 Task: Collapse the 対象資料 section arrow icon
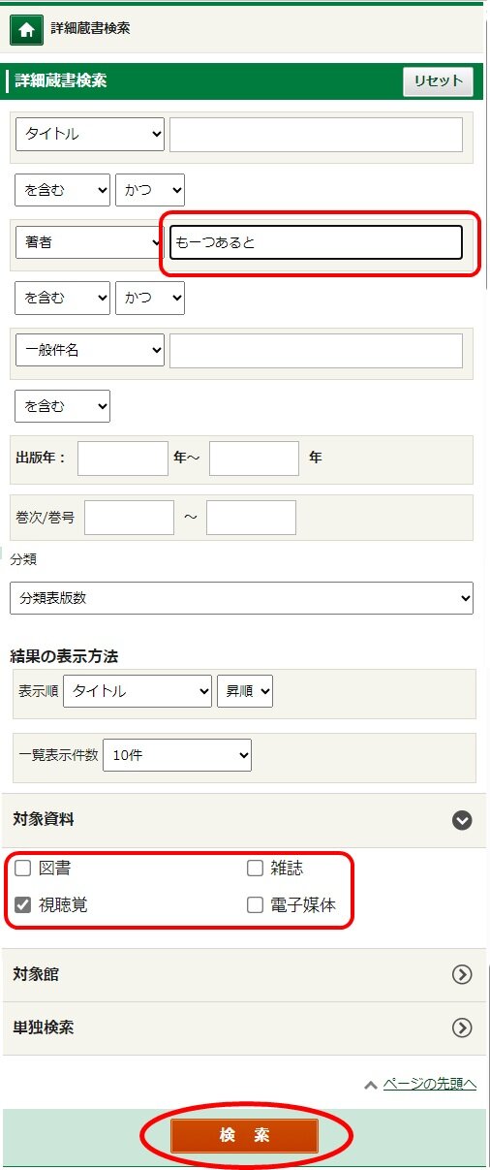coord(462,820)
